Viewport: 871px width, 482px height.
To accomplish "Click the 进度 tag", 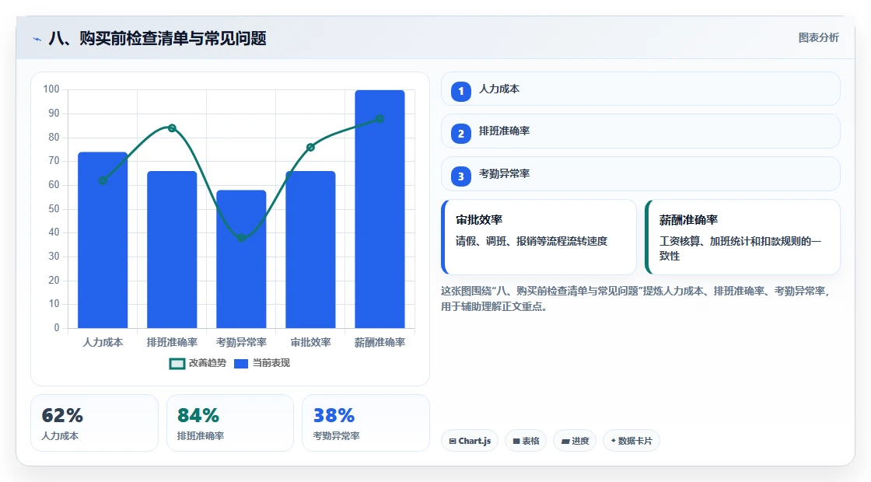I will tap(575, 441).
